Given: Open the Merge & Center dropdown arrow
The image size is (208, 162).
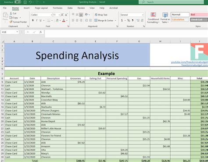Looking at the screenshot, I should click(x=115, y=20).
